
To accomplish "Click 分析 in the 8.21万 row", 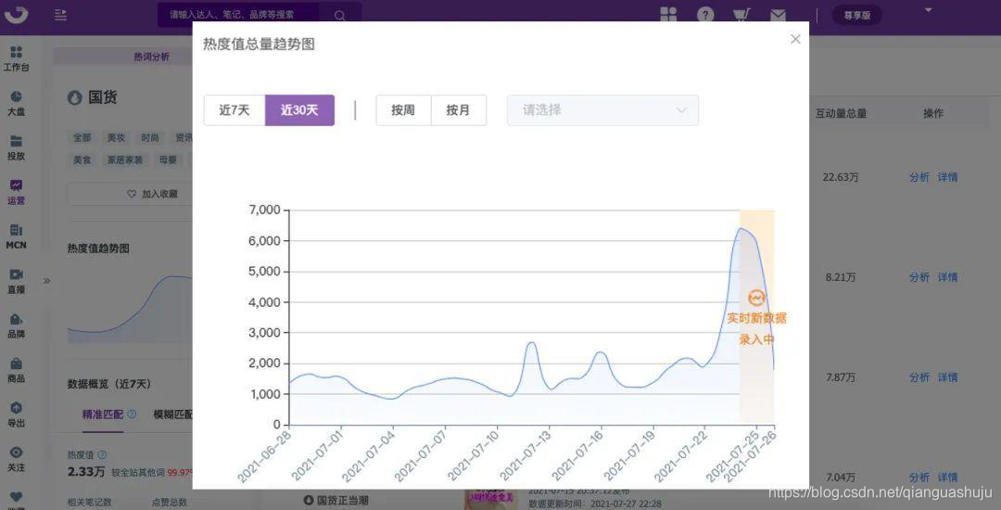I will pyautogui.click(x=919, y=277).
